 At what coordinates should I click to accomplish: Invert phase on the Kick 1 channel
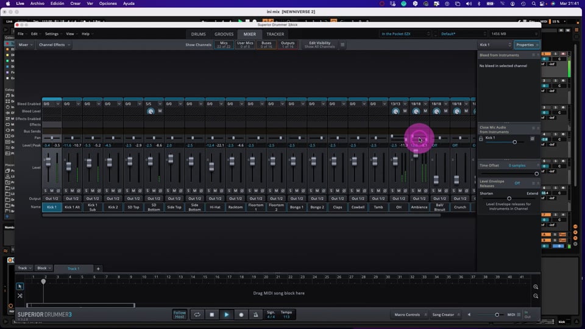pyautogui.click(x=58, y=191)
